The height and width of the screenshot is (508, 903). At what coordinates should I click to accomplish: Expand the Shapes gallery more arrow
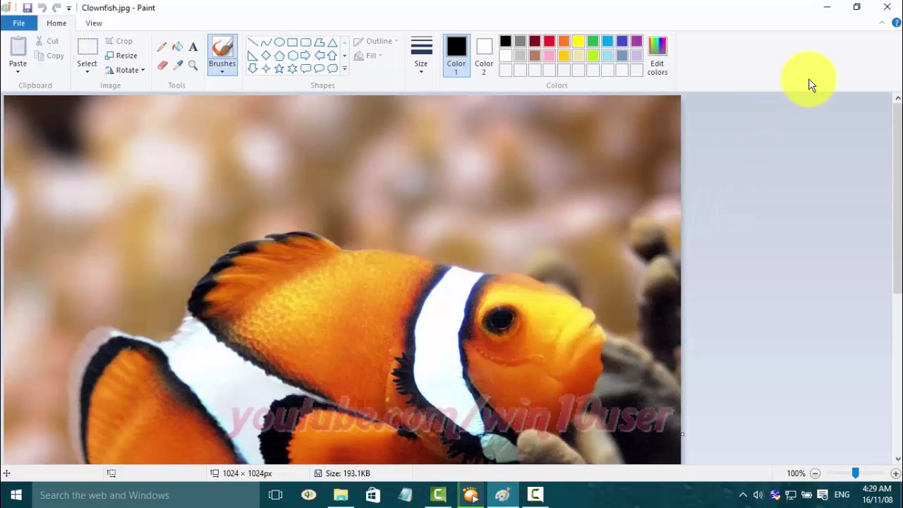point(344,68)
